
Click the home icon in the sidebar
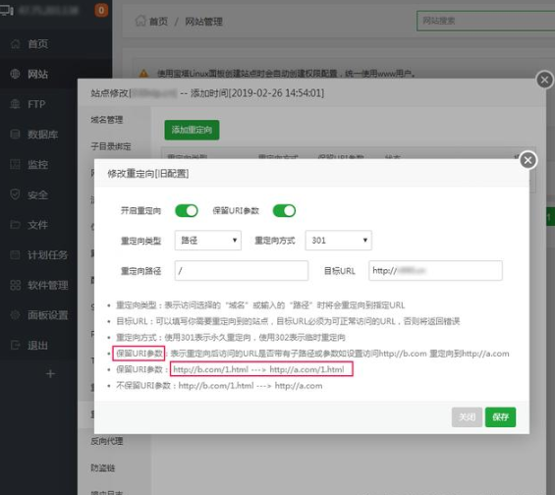click(15, 44)
